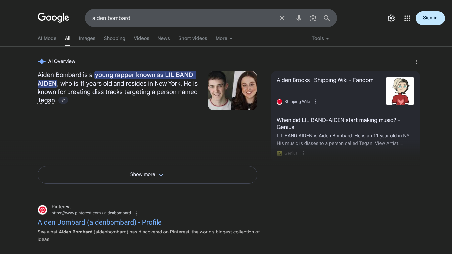This screenshot has width=452, height=254.
Task: Open the More search filters dropdown
Action: pyautogui.click(x=224, y=38)
